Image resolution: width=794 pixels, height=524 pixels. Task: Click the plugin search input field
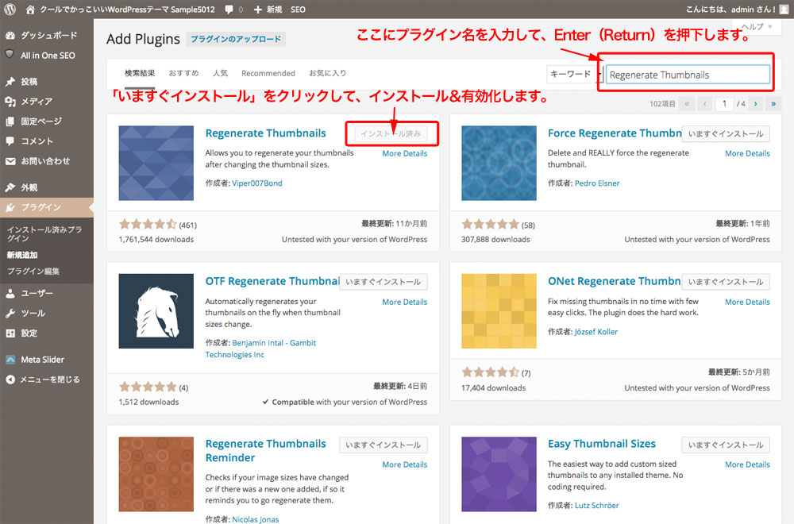pos(688,75)
